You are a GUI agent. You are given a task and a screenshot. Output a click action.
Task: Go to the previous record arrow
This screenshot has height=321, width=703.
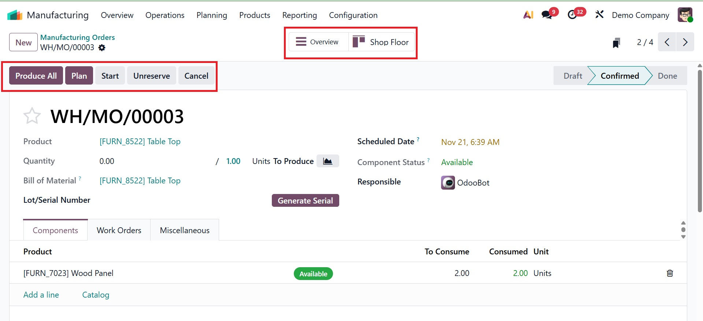coord(667,42)
